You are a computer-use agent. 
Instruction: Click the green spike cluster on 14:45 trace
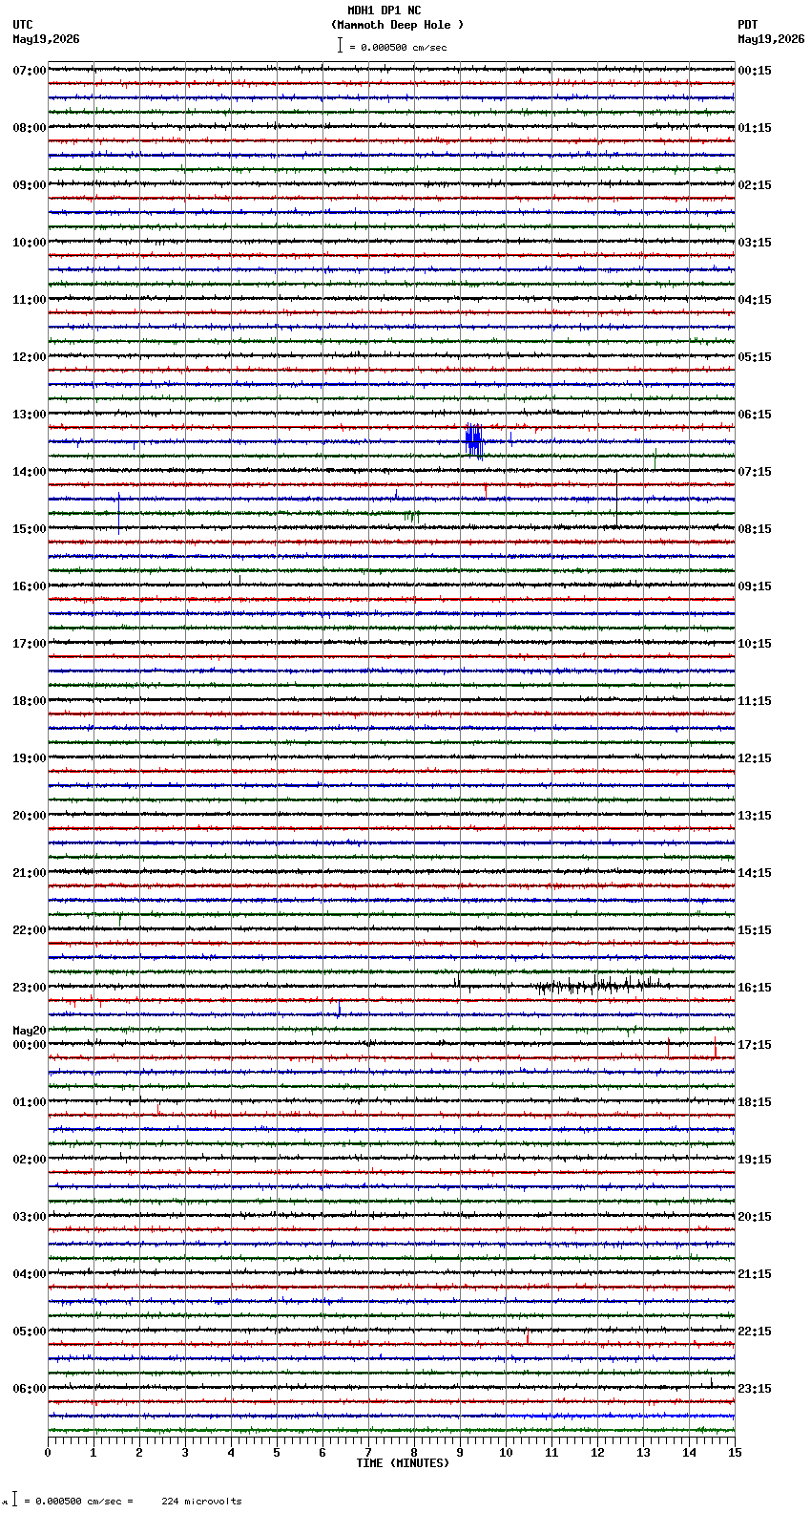click(x=411, y=516)
